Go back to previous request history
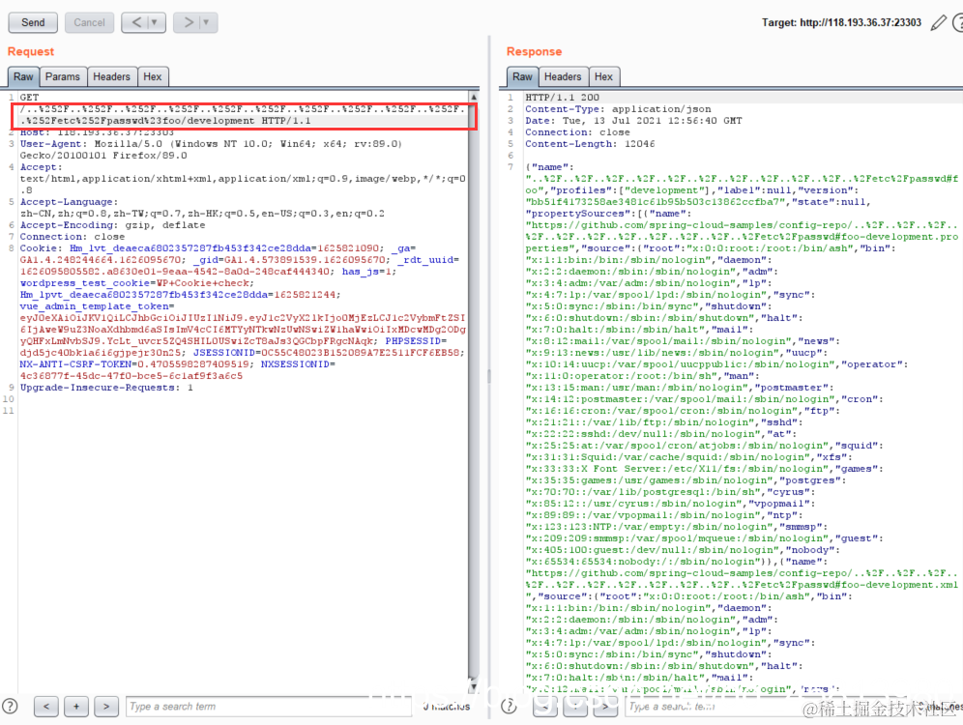The width and height of the screenshot is (963, 725). 136,22
